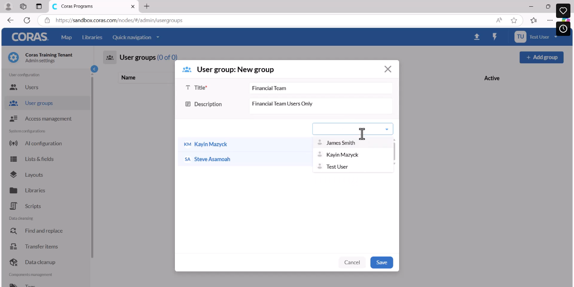Open the admin settings gear icon
Viewport: 574px width, 287px height.
click(13, 57)
